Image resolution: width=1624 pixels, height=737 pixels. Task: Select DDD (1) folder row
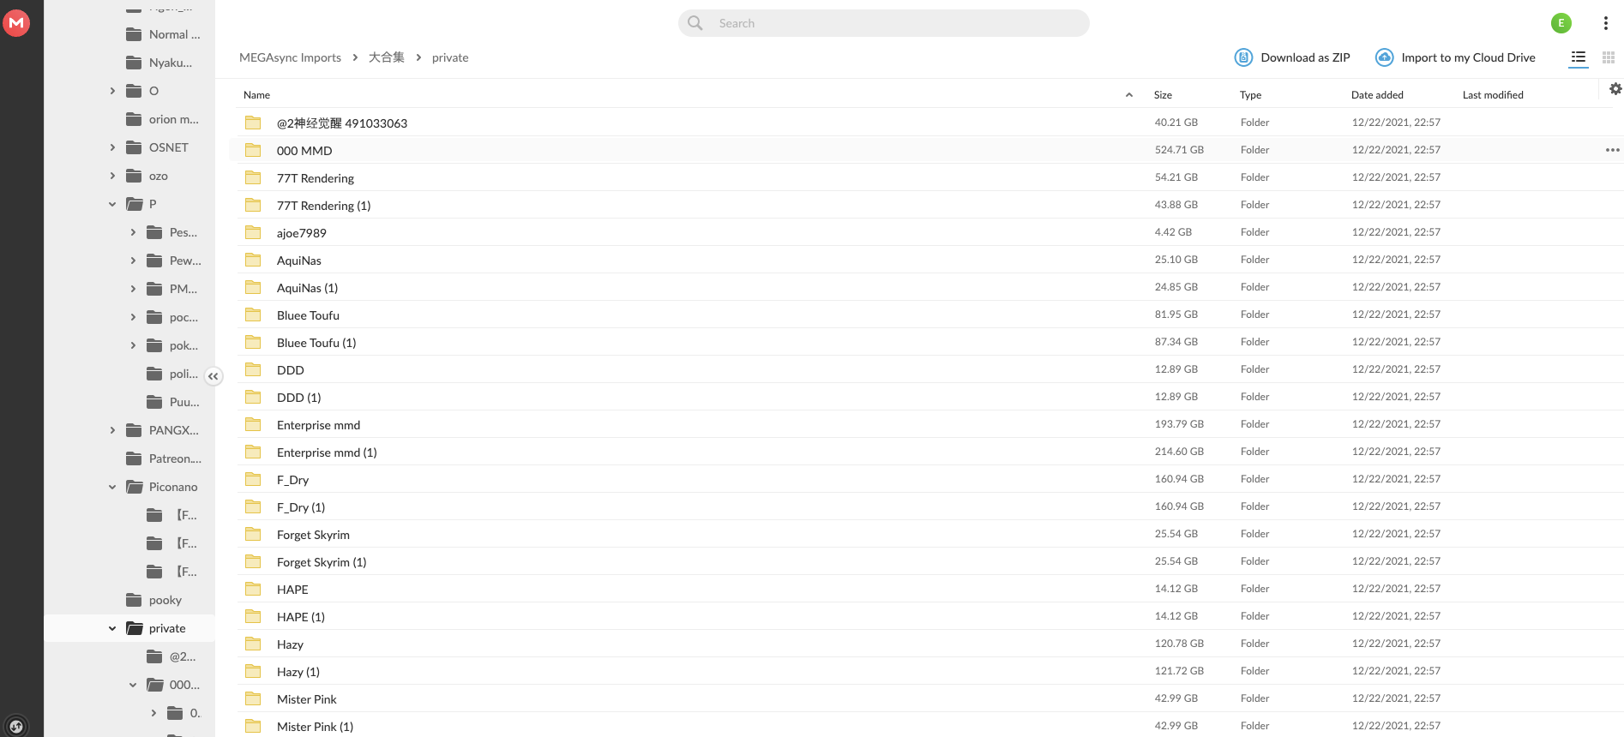coord(930,397)
